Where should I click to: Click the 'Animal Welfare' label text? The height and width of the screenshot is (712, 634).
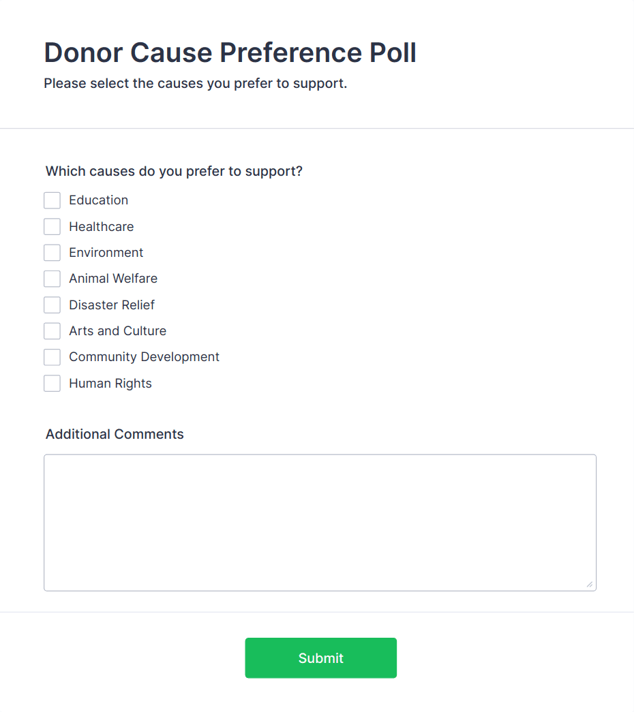[x=113, y=279]
